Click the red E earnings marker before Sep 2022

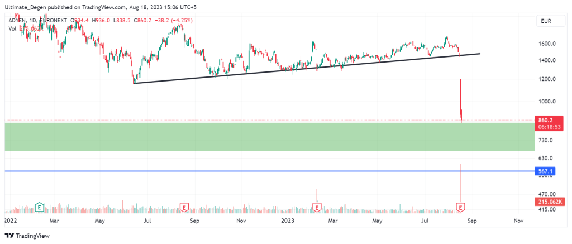click(184, 208)
